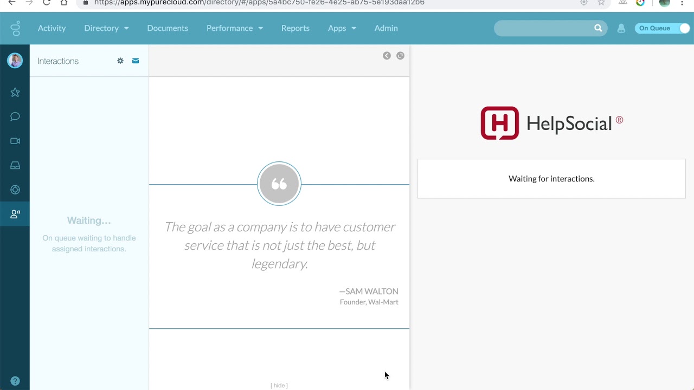Click the pop-out window icon
The height and width of the screenshot is (390, 694).
tap(400, 56)
